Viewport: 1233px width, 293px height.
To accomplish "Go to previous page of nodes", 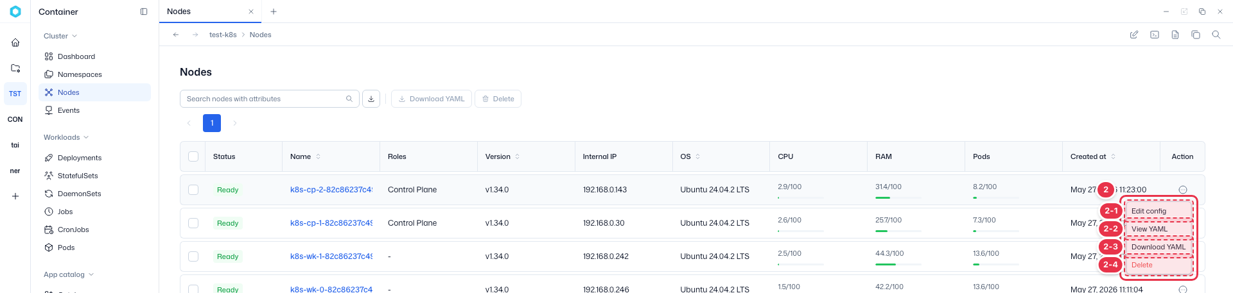I will [189, 123].
